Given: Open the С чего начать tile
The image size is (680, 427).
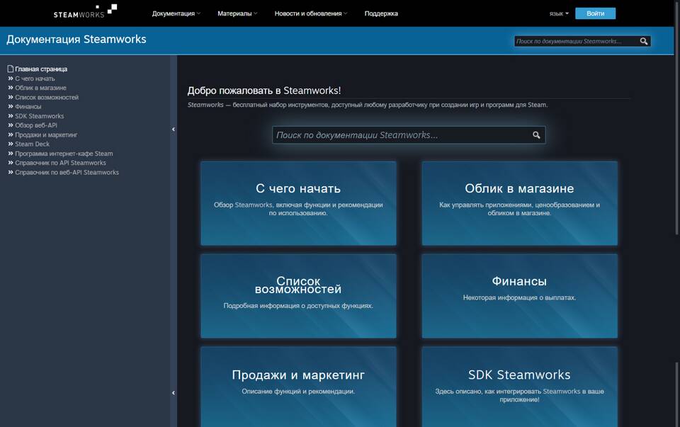Looking at the screenshot, I should pyautogui.click(x=298, y=203).
